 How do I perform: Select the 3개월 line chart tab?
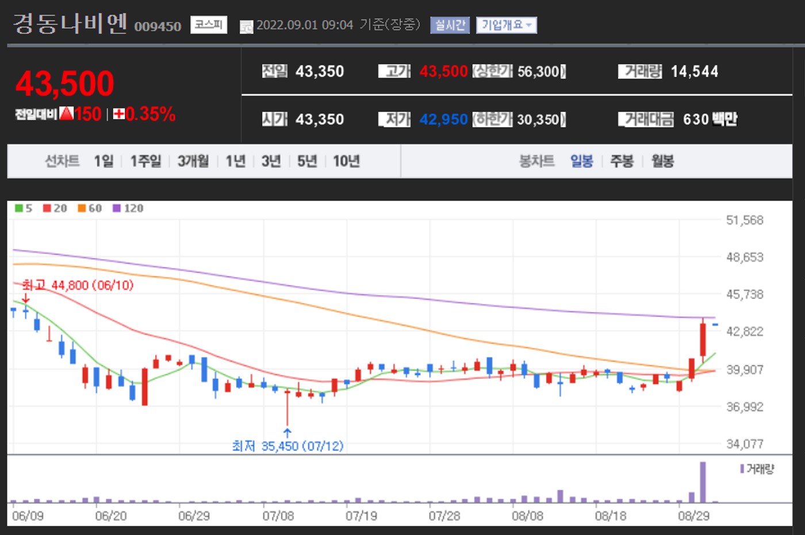[x=193, y=161]
